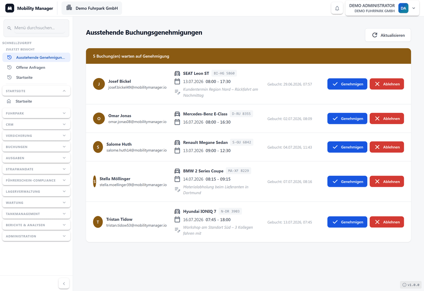Screen dimensions: 424x291
Task: Click Josef Bickel's avatar circle
Action: pos(99,84)
